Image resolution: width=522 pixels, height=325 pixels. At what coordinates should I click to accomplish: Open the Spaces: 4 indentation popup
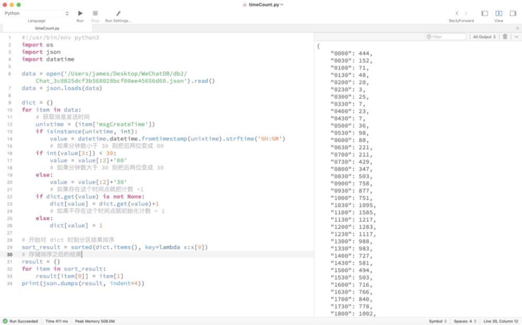tap(465, 321)
